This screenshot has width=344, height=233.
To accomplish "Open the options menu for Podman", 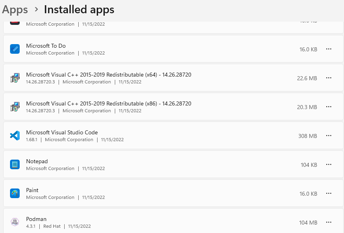I will coord(329,222).
